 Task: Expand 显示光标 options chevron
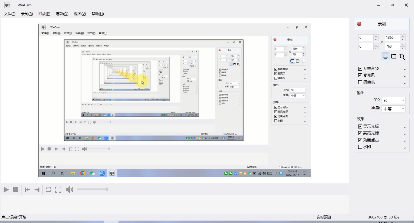[405, 127]
